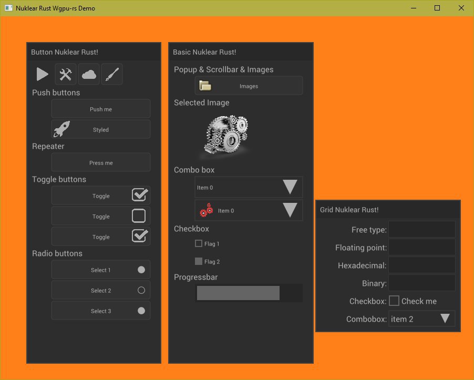474x380 pixels.
Task: Focus the Hexadecimal input field
Action: click(421, 265)
